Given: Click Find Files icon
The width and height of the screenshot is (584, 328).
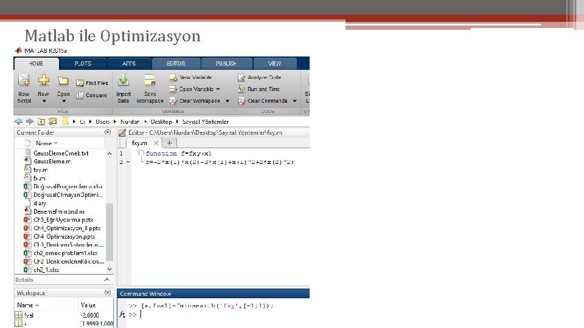Looking at the screenshot, I should tap(80, 83).
